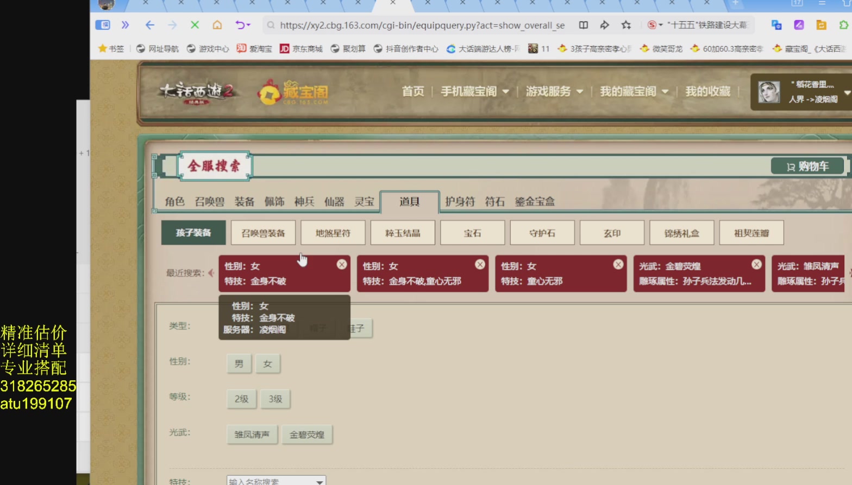Click the browser forward arrow
Viewport: 852px width, 485px height.
point(172,25)
